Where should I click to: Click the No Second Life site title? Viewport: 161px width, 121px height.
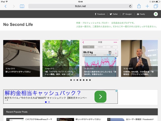click(x=18, y=25)
